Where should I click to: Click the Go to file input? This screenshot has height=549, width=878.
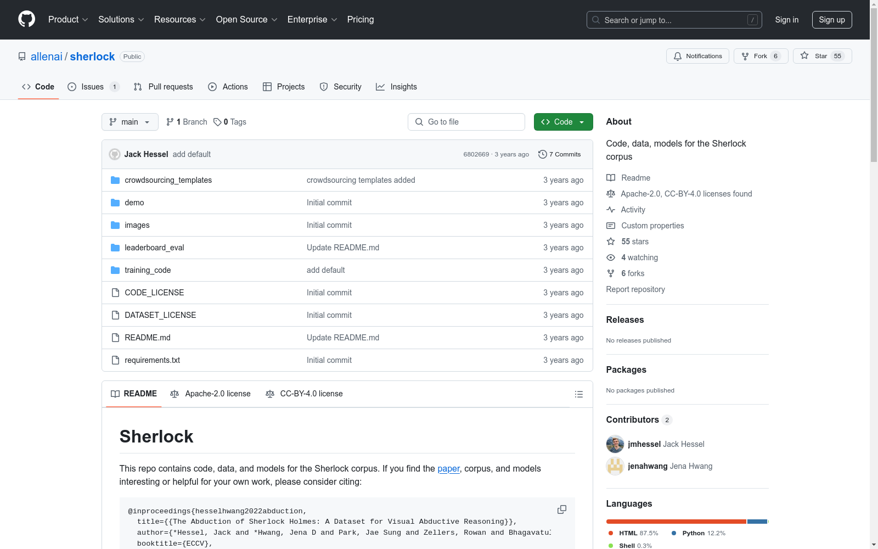coord(466,122)
